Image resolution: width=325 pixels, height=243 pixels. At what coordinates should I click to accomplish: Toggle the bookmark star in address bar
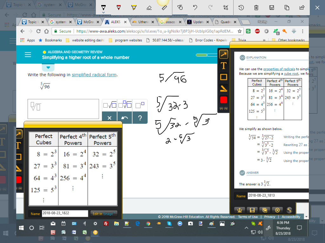coord(240,31)
